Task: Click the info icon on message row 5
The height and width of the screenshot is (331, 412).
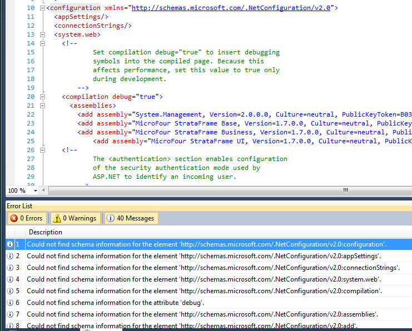Action: [x=9, y=291]
